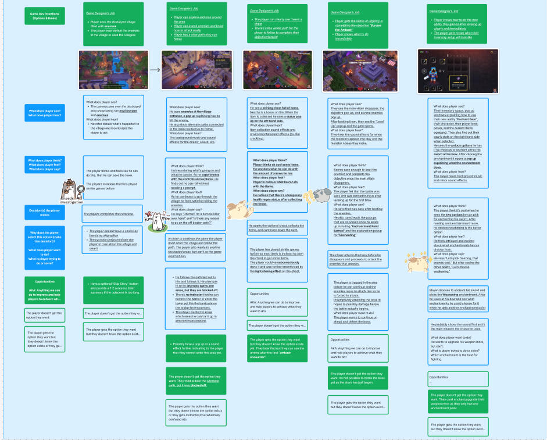Select the arrow connector between the first two screenshots
This screenshot has height=440, width=547.
tap(153, 69)
